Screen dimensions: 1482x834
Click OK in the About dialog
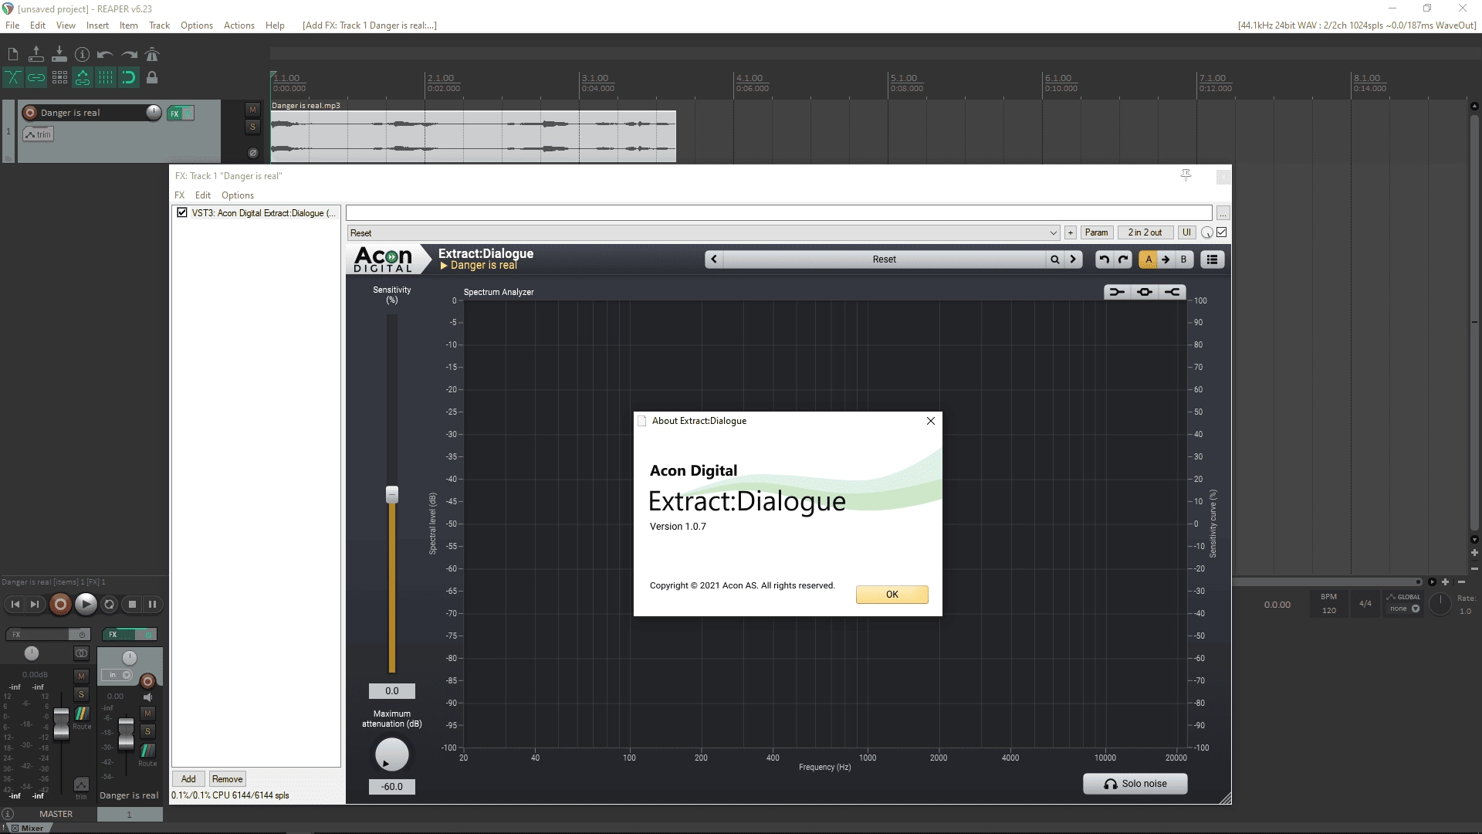892,595
